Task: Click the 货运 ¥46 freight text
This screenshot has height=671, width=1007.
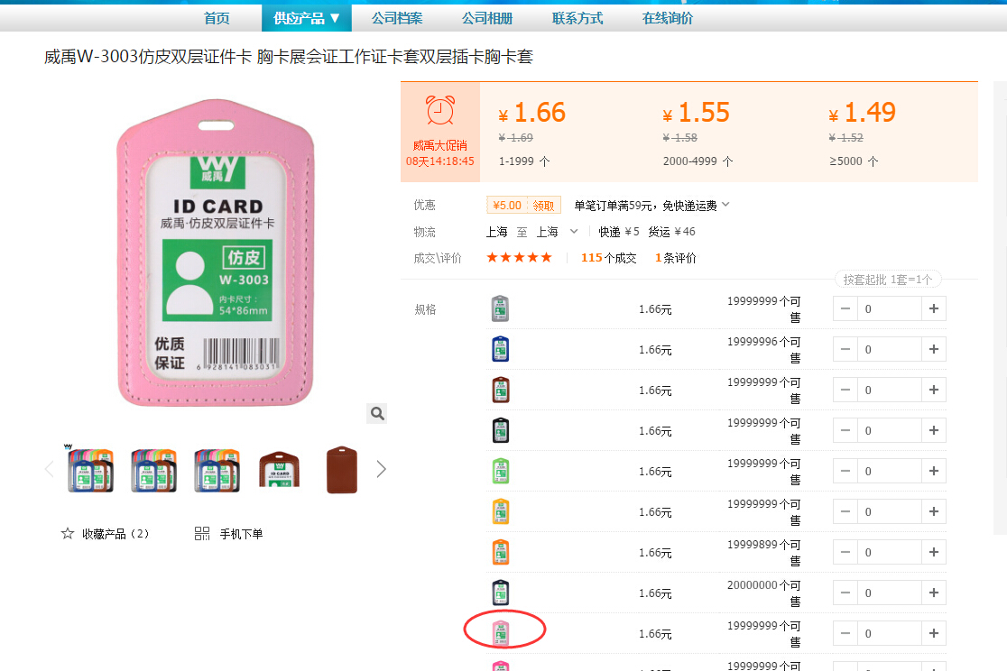Action: (x=671, y=232)
